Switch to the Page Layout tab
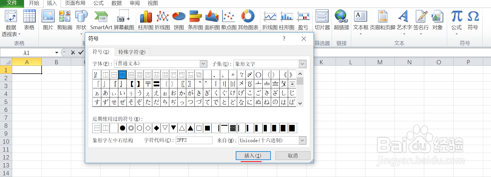The image size is (491, 177). pos(75,3)
